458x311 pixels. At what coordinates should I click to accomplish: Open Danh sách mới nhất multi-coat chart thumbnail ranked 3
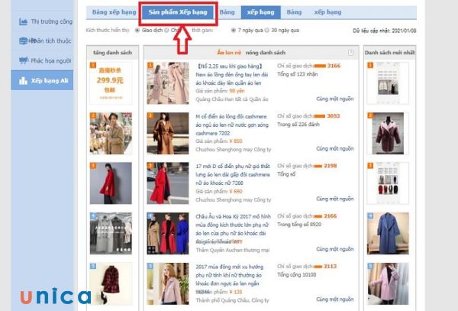pos(388,183)
